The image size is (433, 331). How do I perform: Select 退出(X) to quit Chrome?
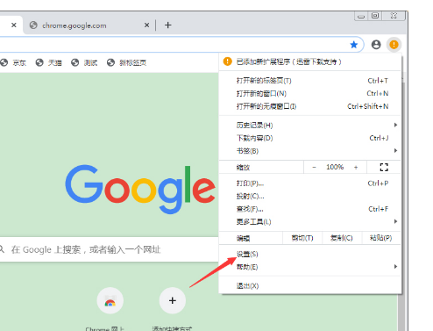[x=310, y=286]
